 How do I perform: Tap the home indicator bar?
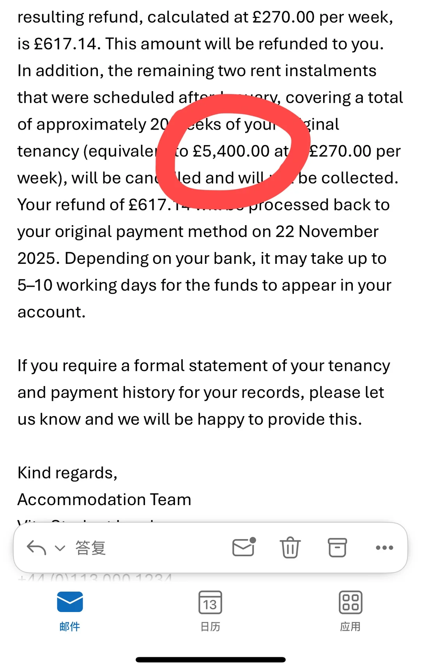click(210, 660)
